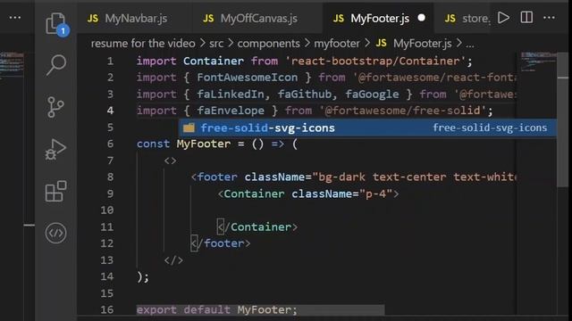Click 'export default MyFooter;' on line 16

[217, 310]
